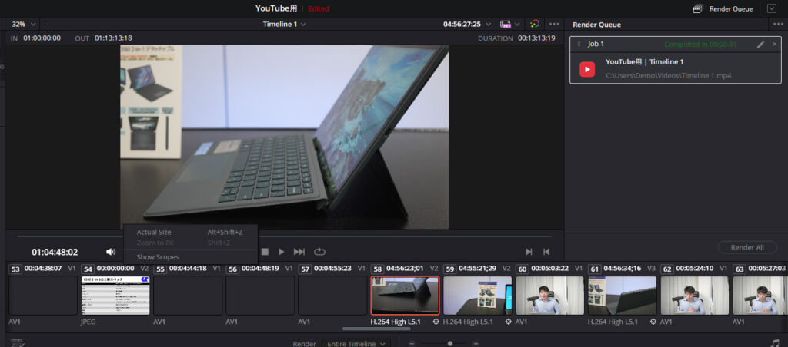Click the volume speaker icon
The width and height of the screenshot is (788, 347).
pyautogui.click(x=111, y=252)
